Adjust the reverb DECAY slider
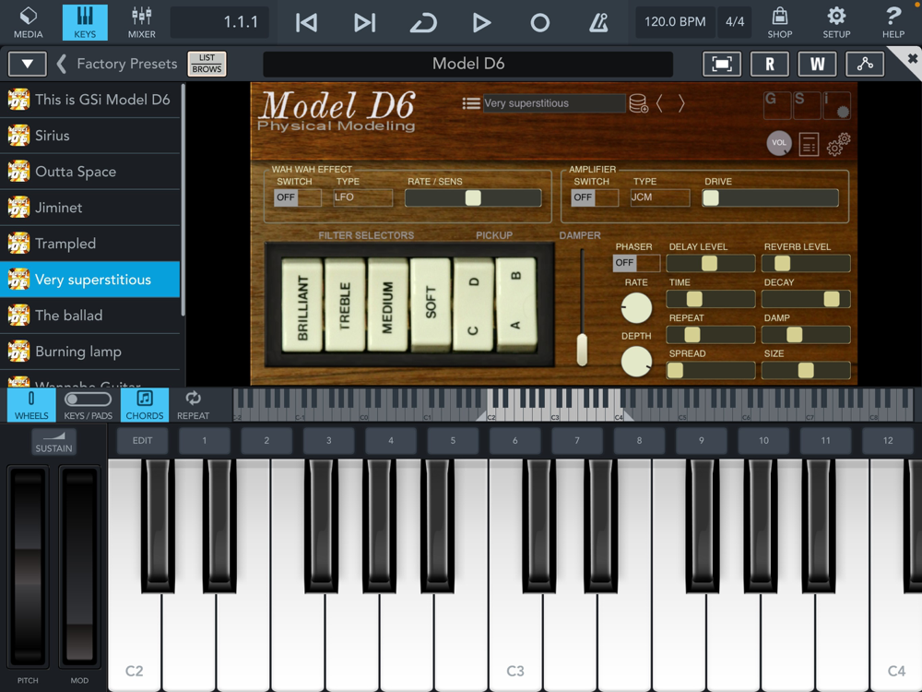Image resolution: width=922 pixels, height=692 pixels. (806, 299)
